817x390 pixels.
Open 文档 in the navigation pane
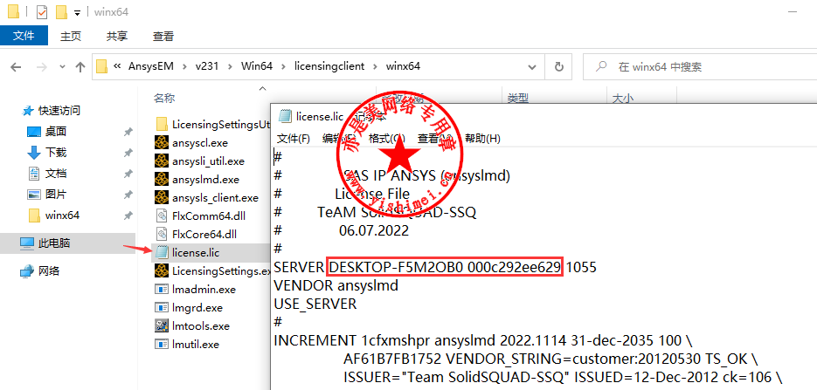(x=48, y=174)
